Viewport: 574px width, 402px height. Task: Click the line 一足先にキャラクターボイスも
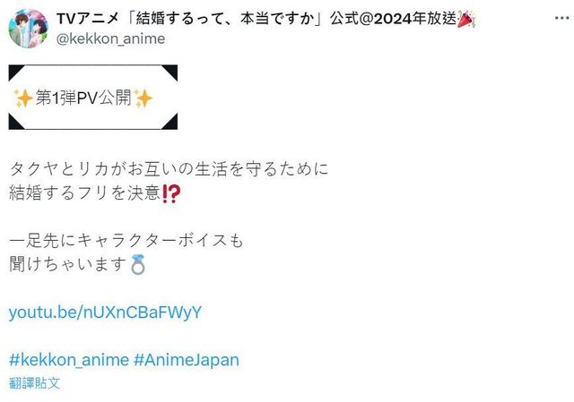point(126,241)
